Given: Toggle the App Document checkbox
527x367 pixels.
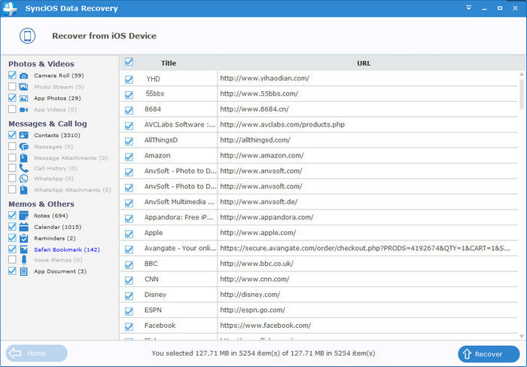Looking at the screenshot, I should (x=12, y=271).
